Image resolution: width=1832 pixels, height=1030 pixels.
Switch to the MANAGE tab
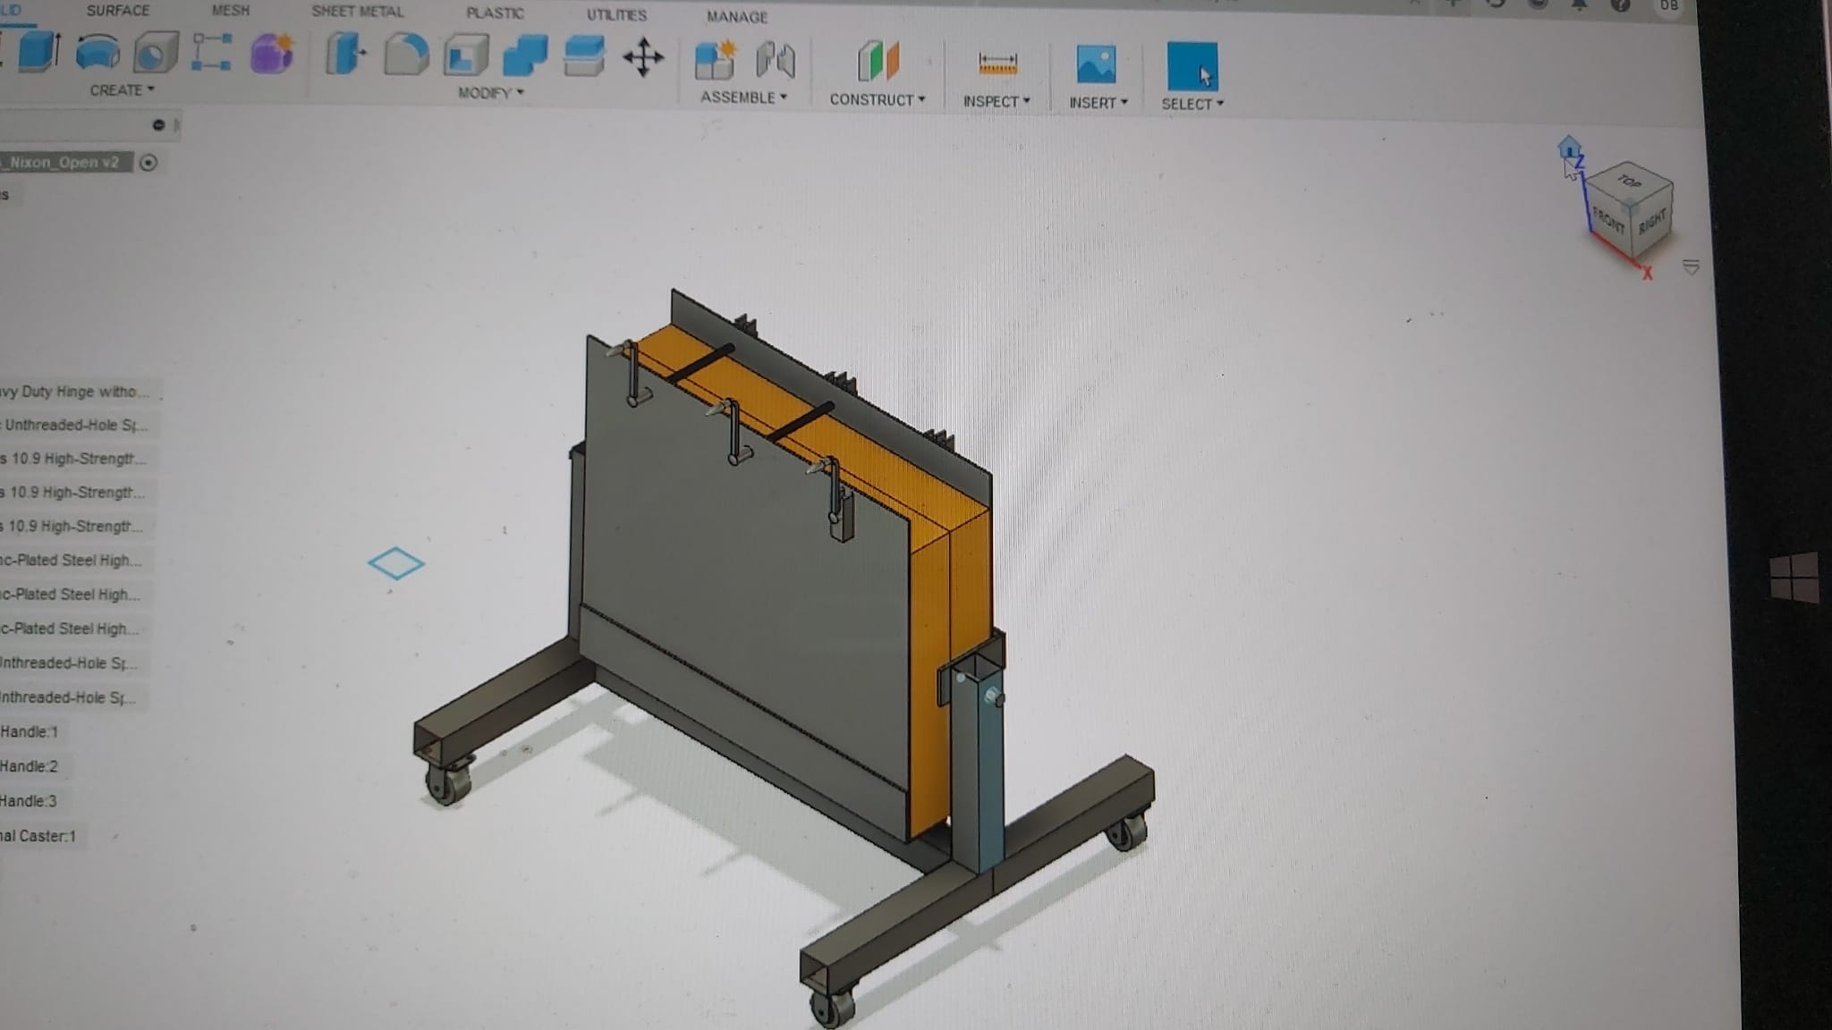click(x=737, y=17)
